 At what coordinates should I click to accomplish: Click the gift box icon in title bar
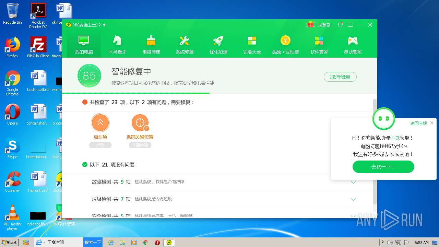coord(311,25)
